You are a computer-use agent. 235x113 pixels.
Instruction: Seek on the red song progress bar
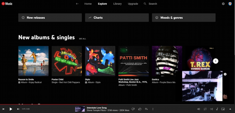54,104
